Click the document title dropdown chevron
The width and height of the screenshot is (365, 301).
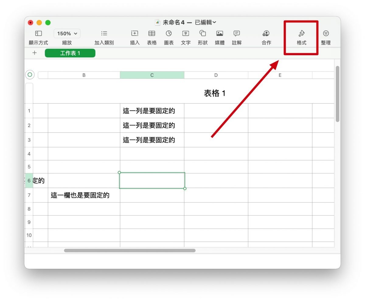pyautogui.click(x=214, y=22)
